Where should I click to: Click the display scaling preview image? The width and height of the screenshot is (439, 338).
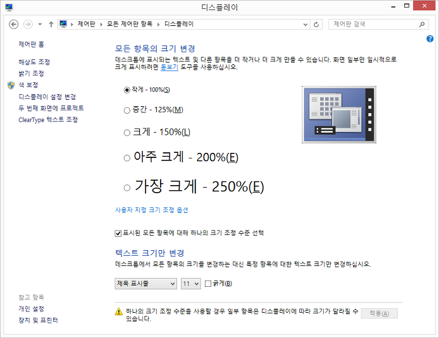(x=339, y=114)
